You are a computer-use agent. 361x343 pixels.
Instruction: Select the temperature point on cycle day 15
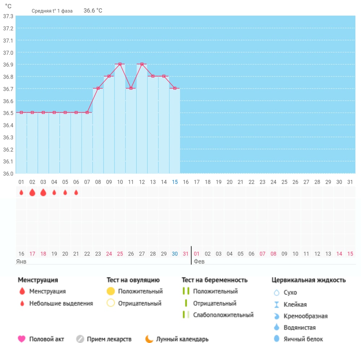pyautogui.click(x=175, y=88)
